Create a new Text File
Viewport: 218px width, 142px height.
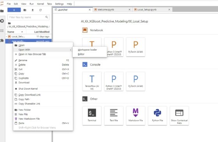[114, 116]
